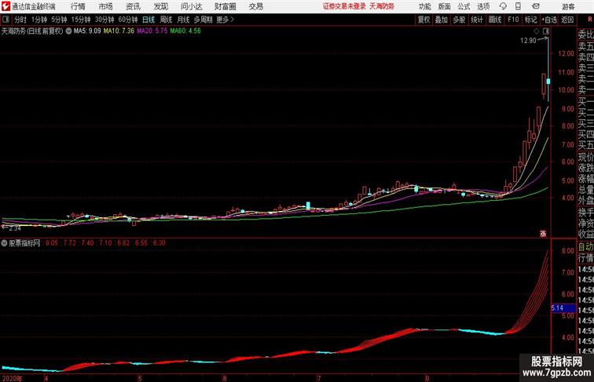Click 证券交易未登录 login link
Image resolution: width=594 pixels, height=382 pixels.
(344, 6)
